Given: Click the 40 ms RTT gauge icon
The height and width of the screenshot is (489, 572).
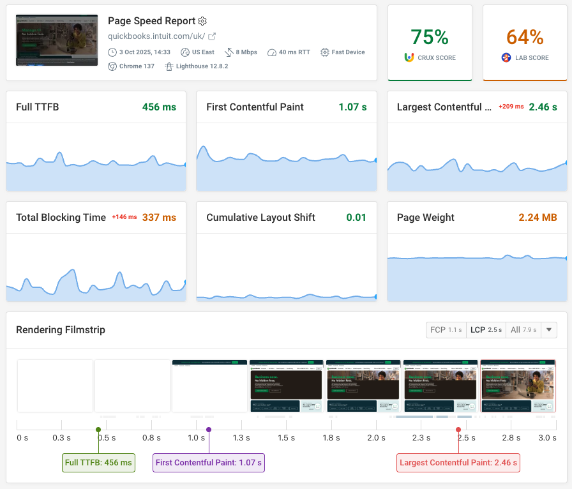Looking at the screenshot, I should [272, 52].
